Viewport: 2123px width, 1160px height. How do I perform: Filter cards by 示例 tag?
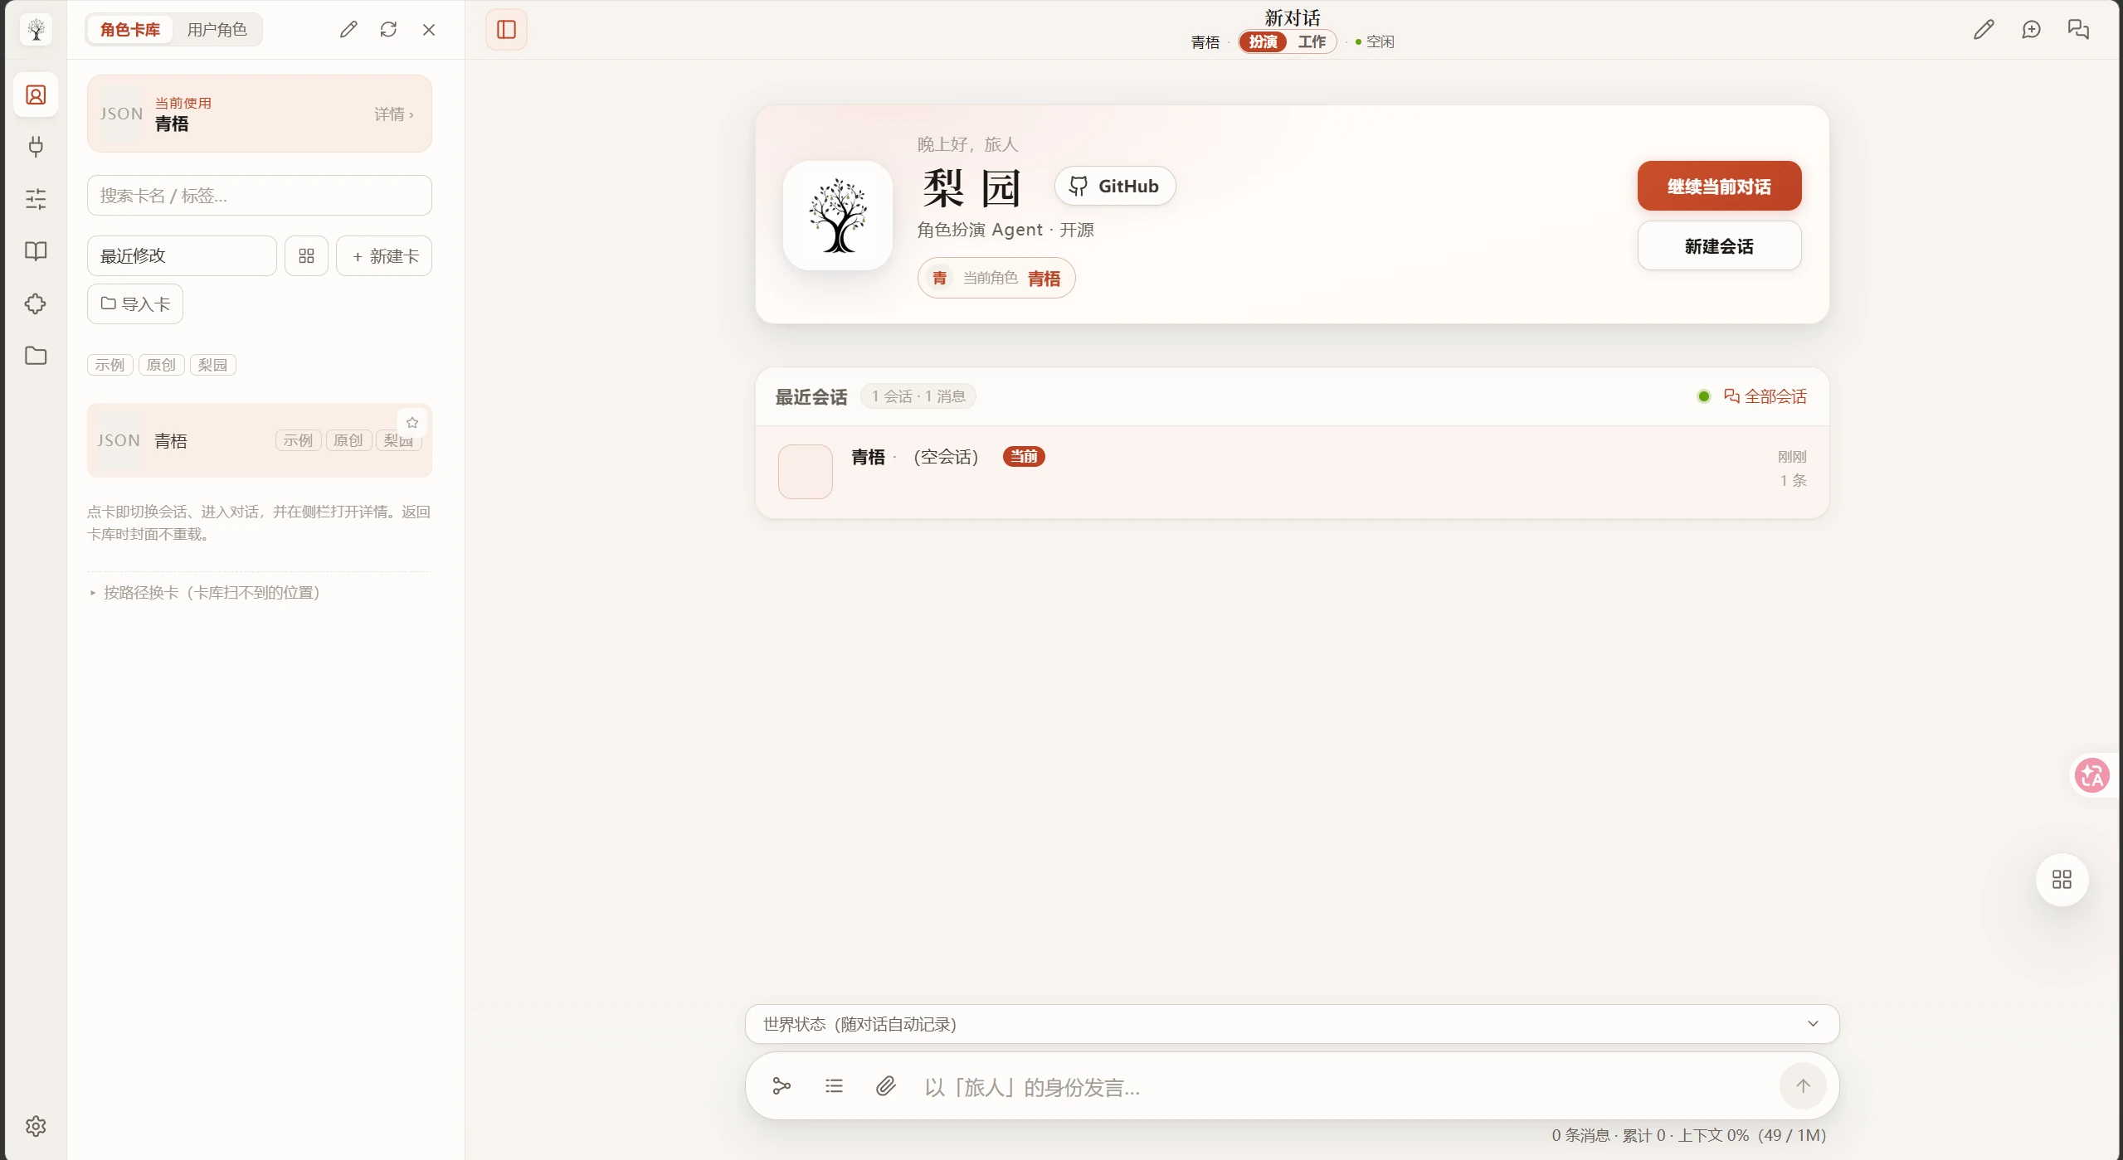[x=110, y=365]
